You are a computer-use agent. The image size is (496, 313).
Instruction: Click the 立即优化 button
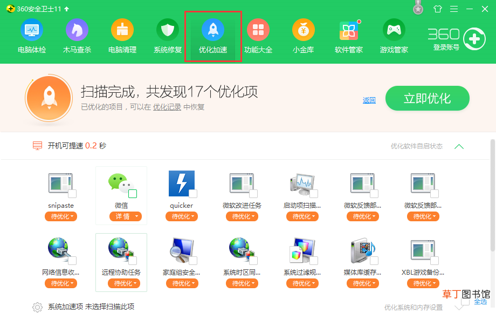428,98
